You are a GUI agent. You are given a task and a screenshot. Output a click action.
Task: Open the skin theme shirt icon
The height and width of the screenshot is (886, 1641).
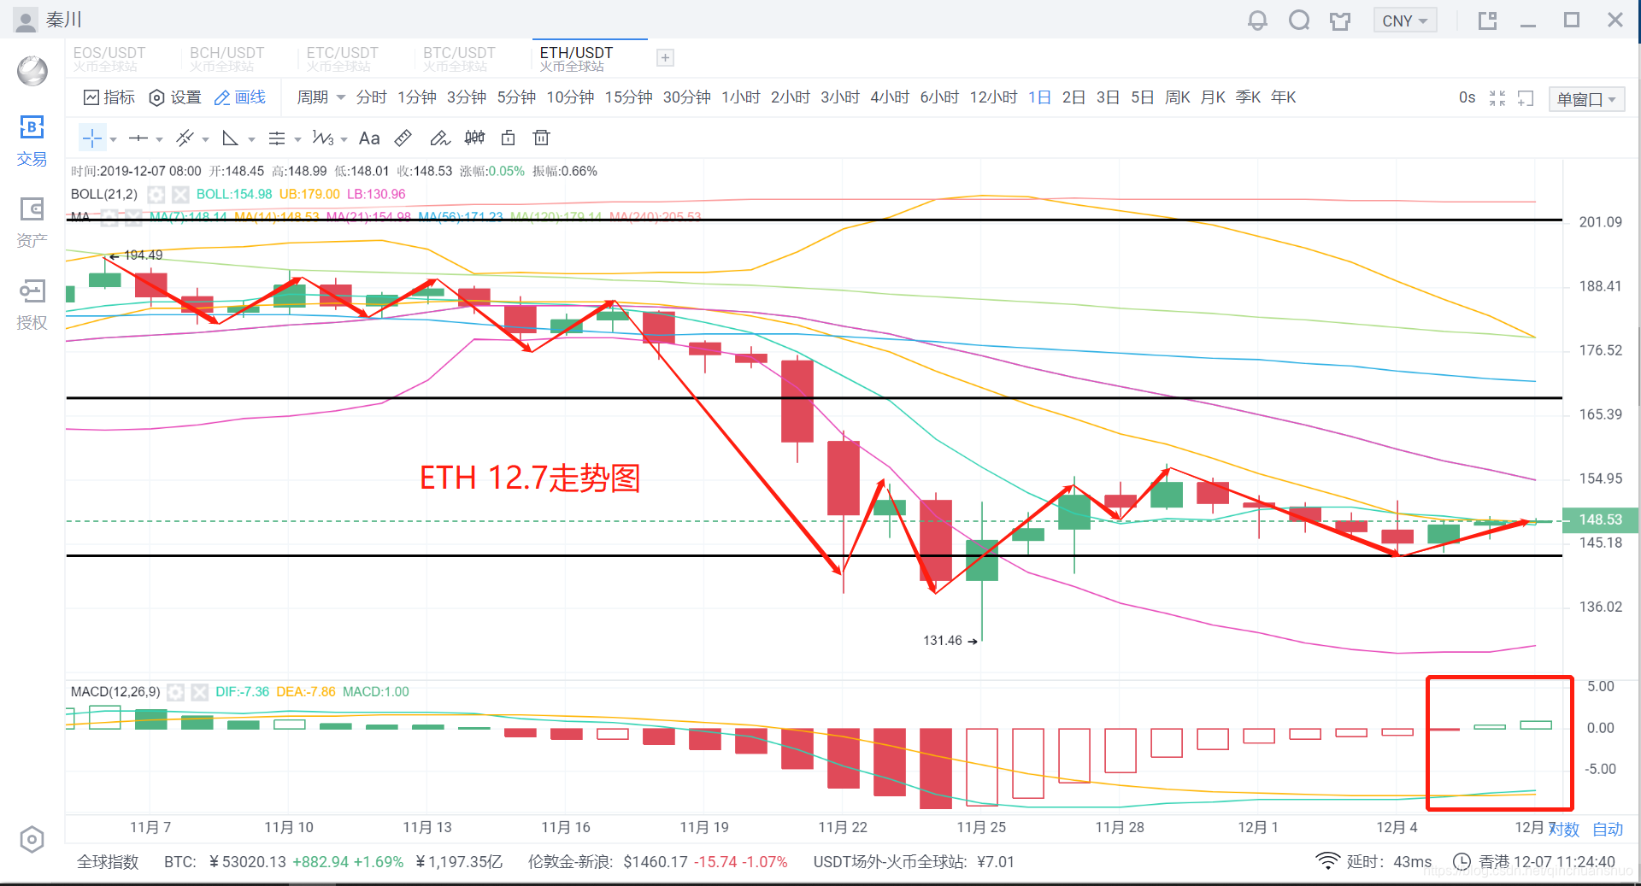(x=1340, y=21)
